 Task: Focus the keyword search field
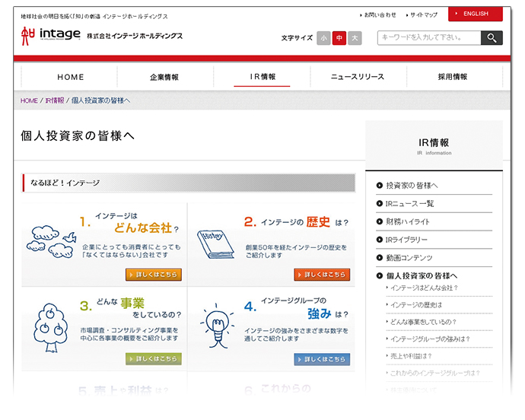pyautogui.click(x=429, y=38)
